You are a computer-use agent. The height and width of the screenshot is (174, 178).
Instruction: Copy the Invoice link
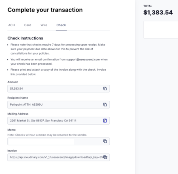(x=105, y=157)
